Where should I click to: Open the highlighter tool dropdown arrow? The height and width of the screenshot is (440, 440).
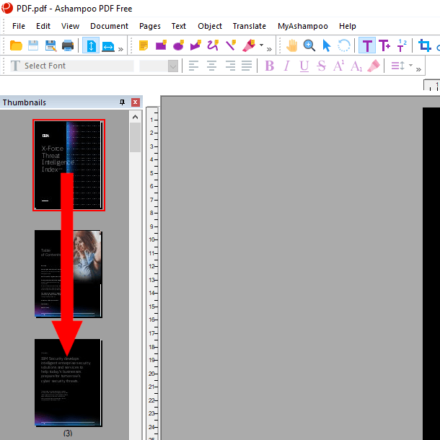[x=261, y=45]
